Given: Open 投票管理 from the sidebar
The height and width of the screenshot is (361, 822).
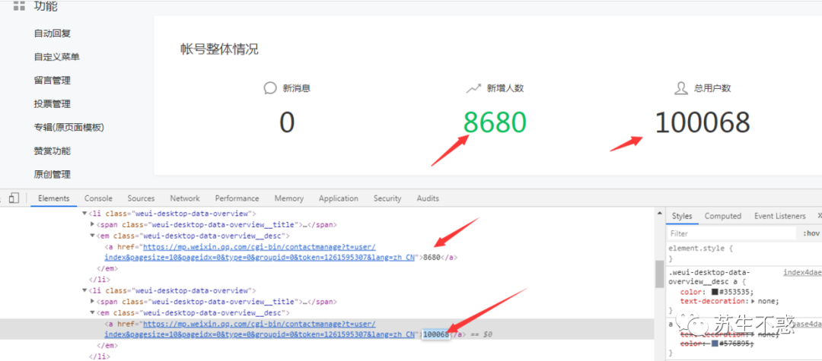Looking at the screenshot, I should coord(53,103).
